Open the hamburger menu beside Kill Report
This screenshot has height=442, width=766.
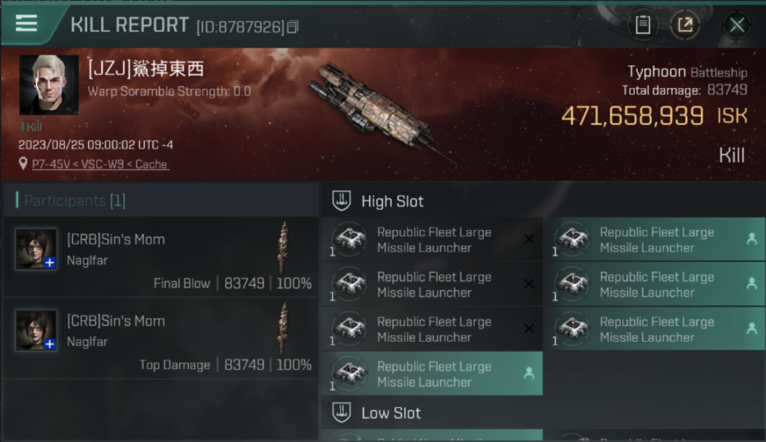click(27, 24)
